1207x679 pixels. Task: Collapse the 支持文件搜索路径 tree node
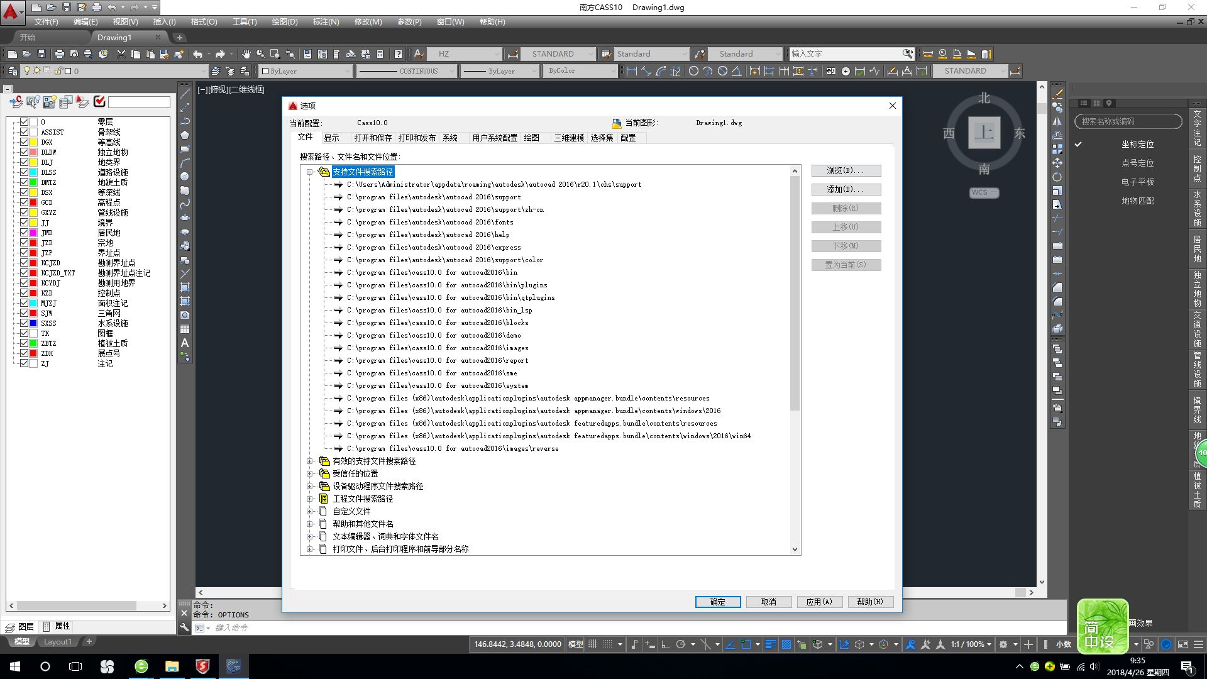tap(310, 172)
